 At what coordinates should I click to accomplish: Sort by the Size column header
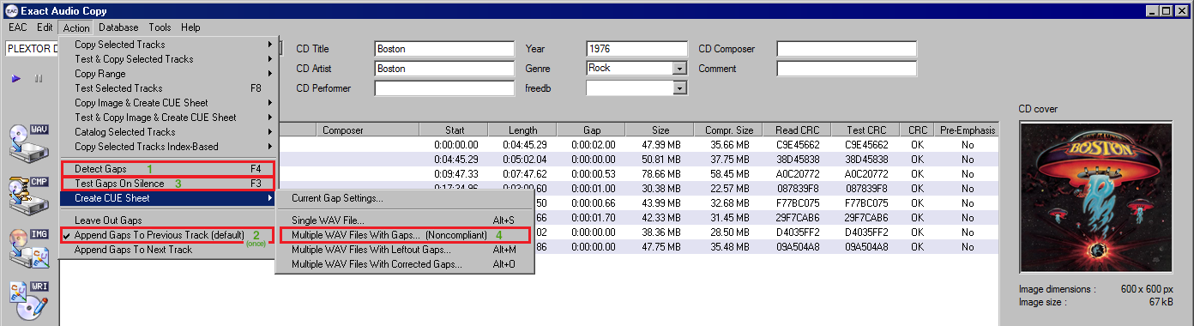pyautogui.click(x=660, y=130)
